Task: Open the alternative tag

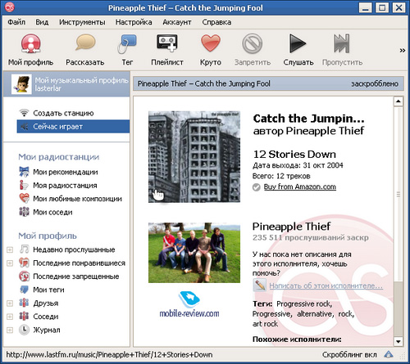Action: pyautogui.click(x=315, y=314)
